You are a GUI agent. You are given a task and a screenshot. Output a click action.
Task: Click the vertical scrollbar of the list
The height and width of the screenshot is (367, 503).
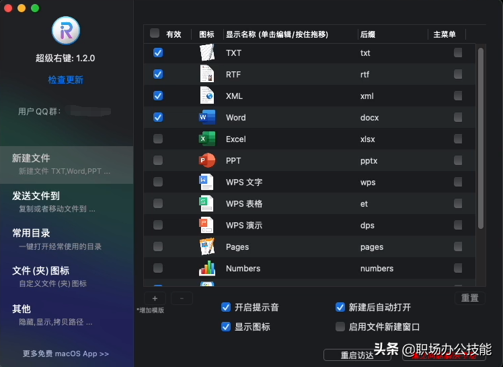[x=481, y=138]
